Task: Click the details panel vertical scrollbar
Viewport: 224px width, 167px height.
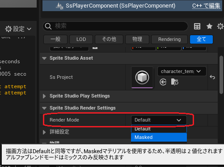Action: coord(221,75)
